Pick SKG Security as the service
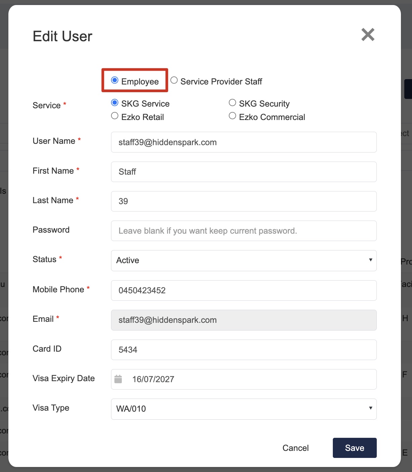 [232, 102]
